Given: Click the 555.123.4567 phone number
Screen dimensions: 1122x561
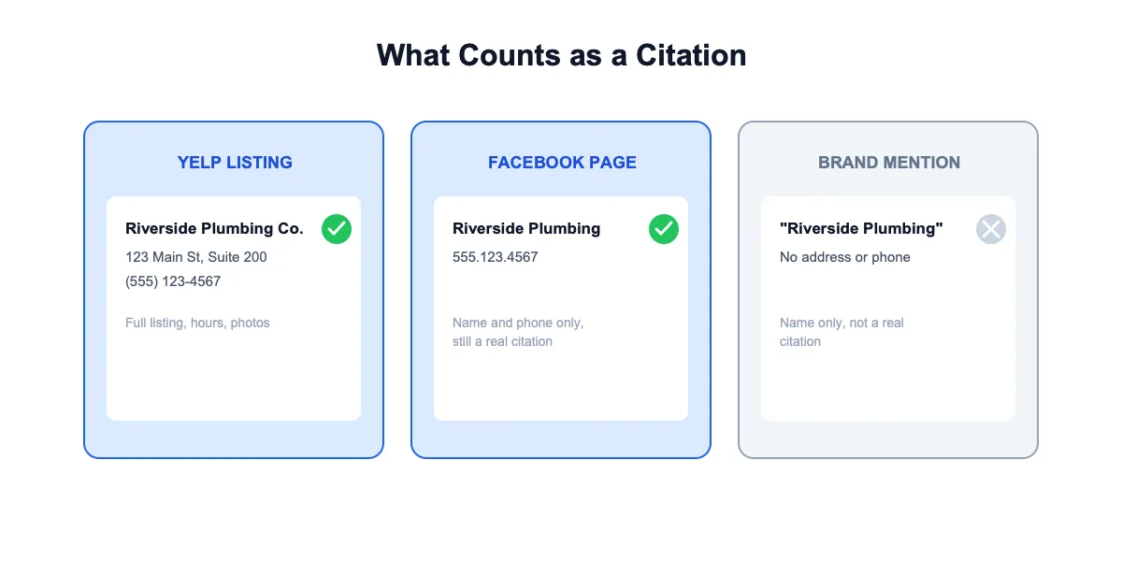Looking at the screenshot, I should (x=496, y=257).
